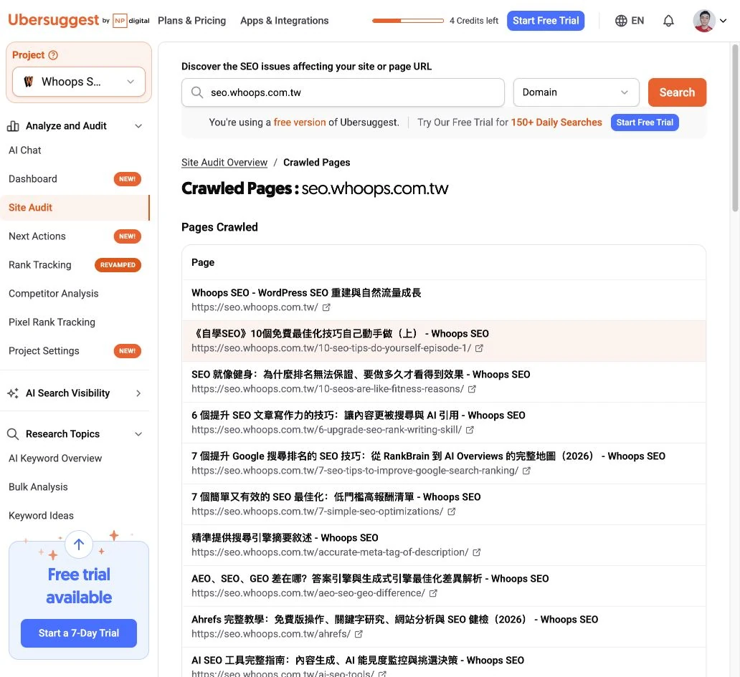This screenshot has height=677, width=740.
Task: Go to Dashboard in sidebar
Action: [x=33, y=179]
